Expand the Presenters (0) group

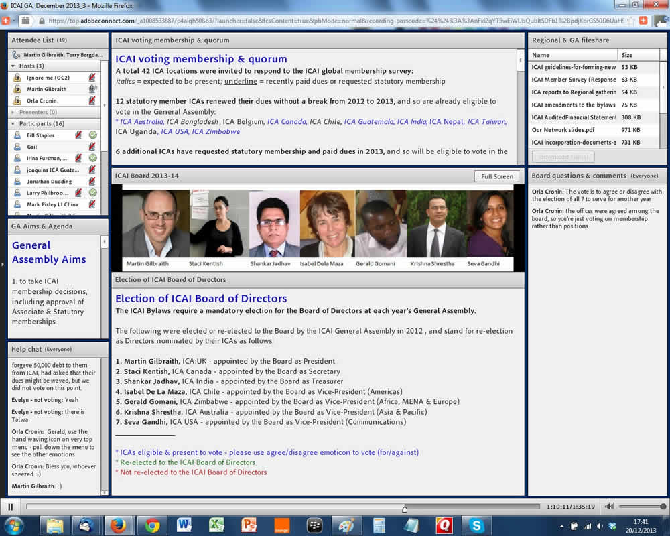coord(13,112)
